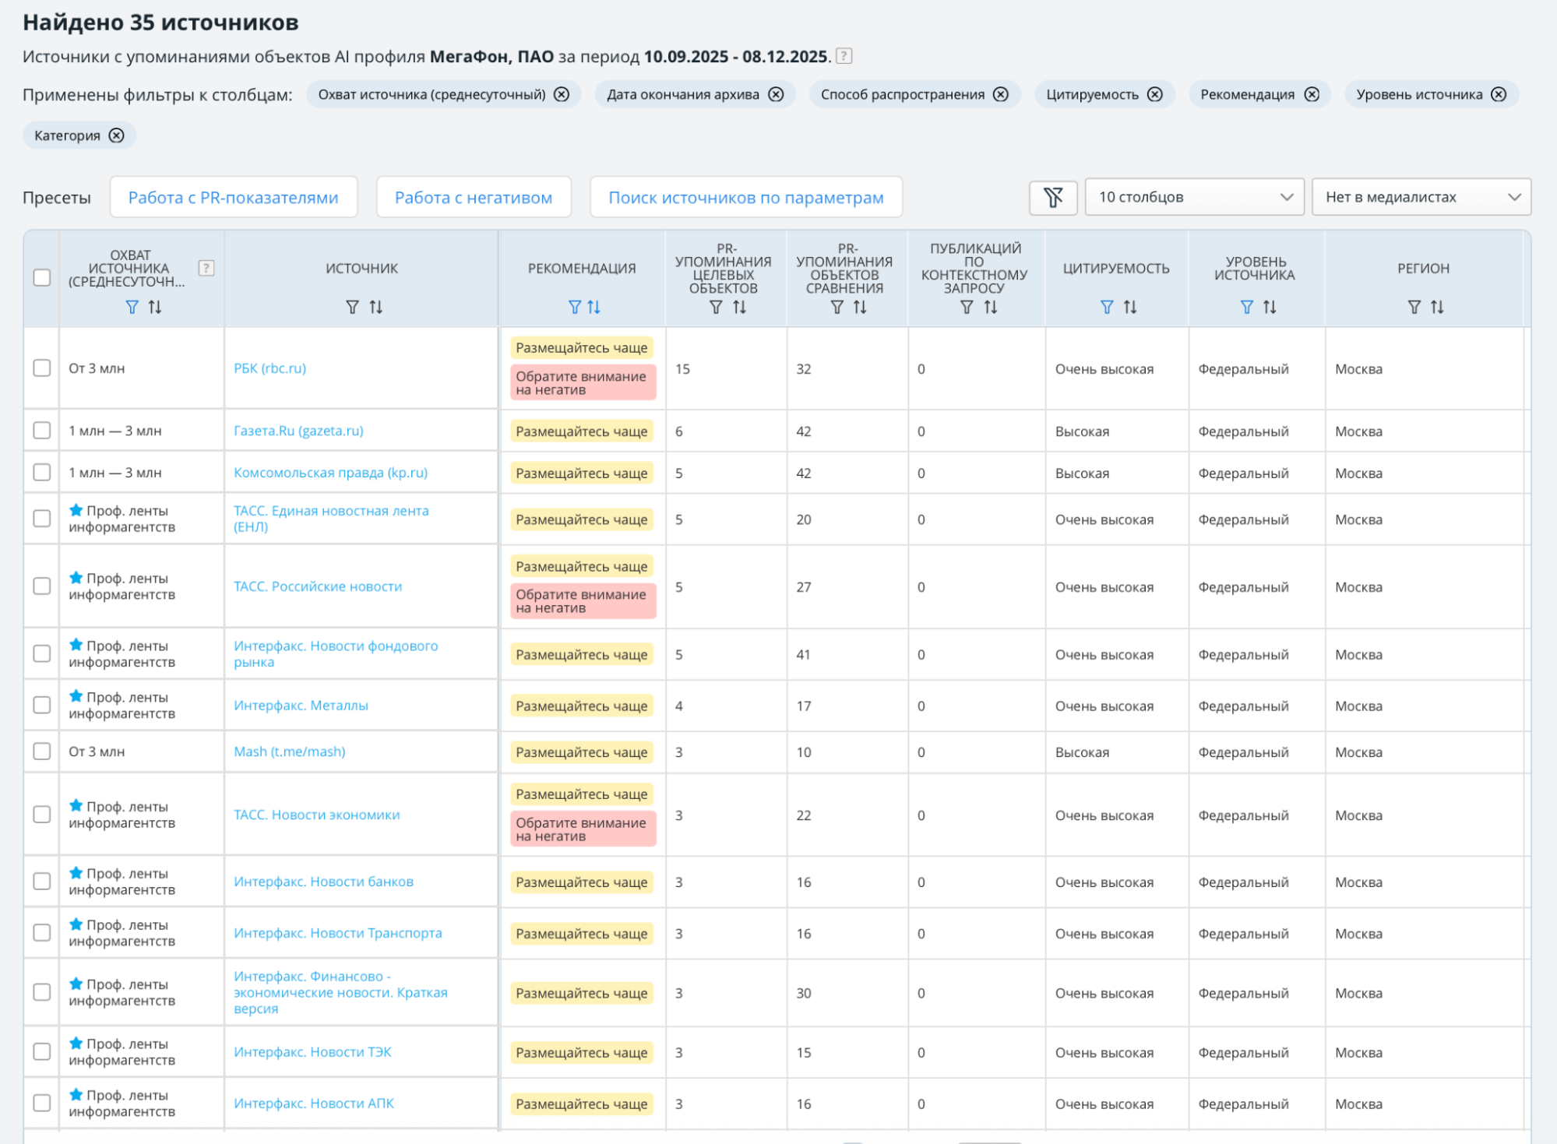Tick the checkbox for Mash row

tap(42, 752)
